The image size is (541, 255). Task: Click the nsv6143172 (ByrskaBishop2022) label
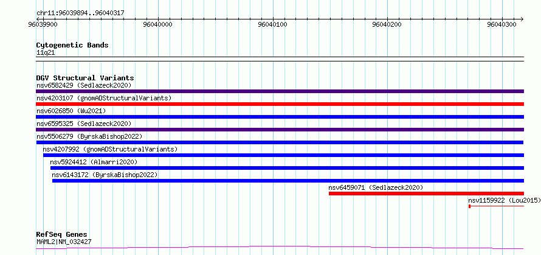(x=105, y=175)
